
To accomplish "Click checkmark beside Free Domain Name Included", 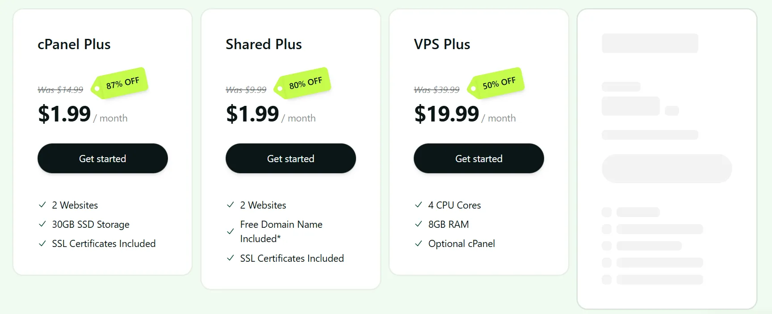I will [x=230, y=231].
